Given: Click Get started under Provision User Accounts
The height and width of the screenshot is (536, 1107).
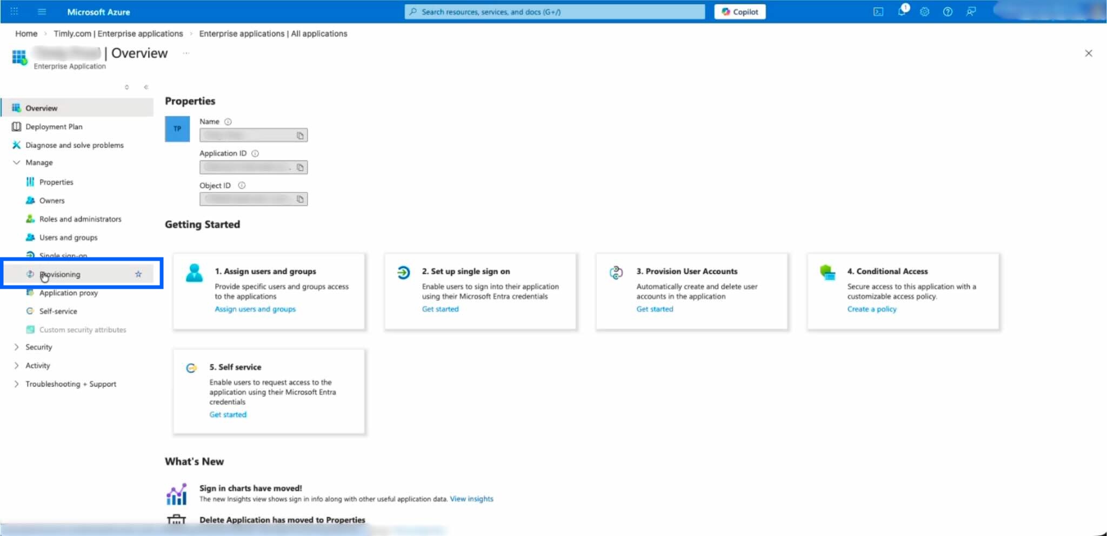Looking at the screenshot, I should [655, 309].
